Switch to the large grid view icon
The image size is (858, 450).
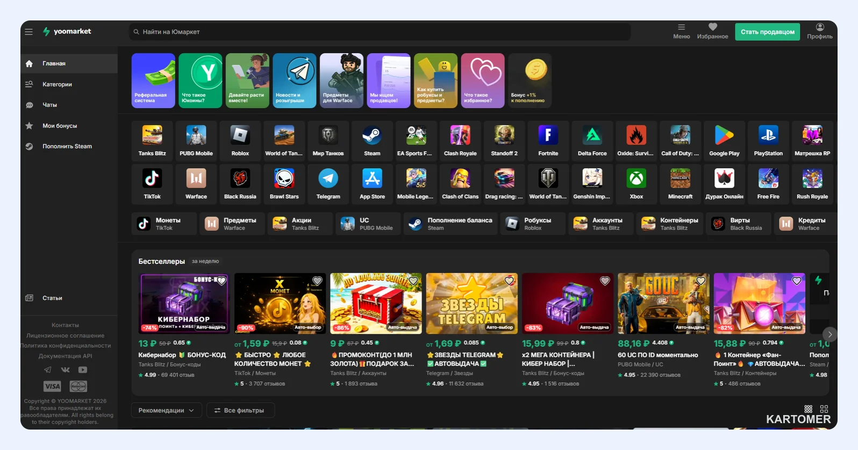click(824, 409)
